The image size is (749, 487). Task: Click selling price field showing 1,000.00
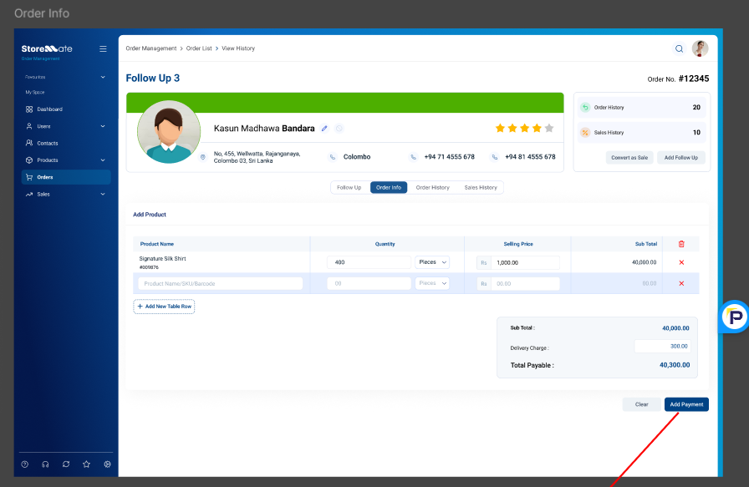524,262
